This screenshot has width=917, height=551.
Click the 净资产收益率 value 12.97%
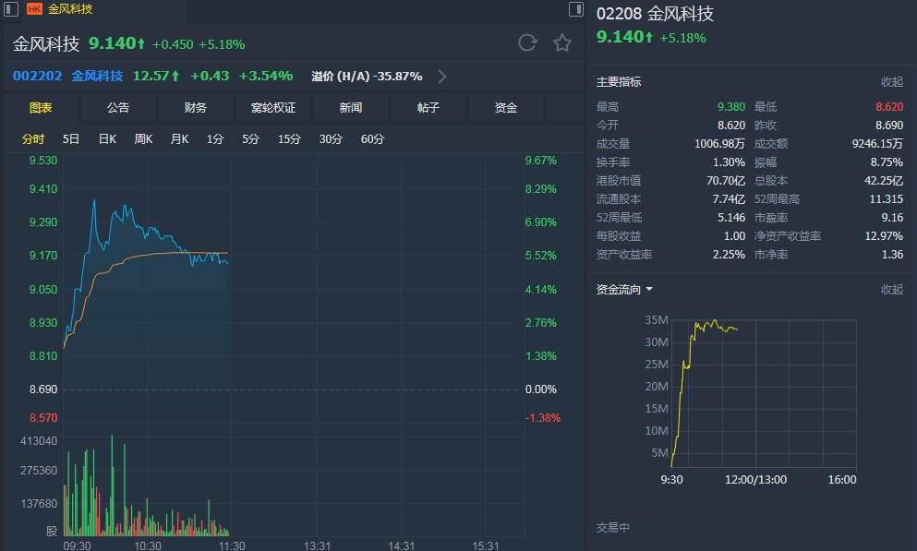[885, 236]
